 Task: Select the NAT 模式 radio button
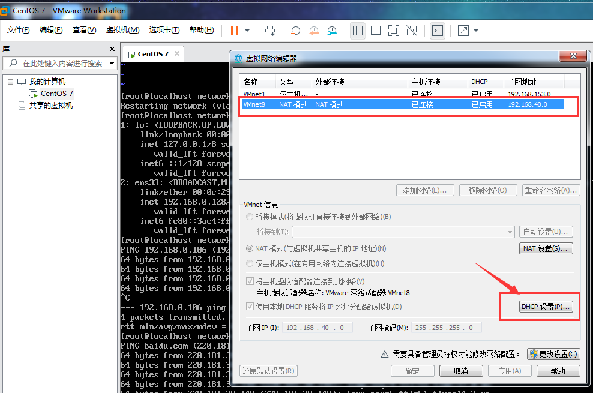pyautogui.click(x=250, y=248)
